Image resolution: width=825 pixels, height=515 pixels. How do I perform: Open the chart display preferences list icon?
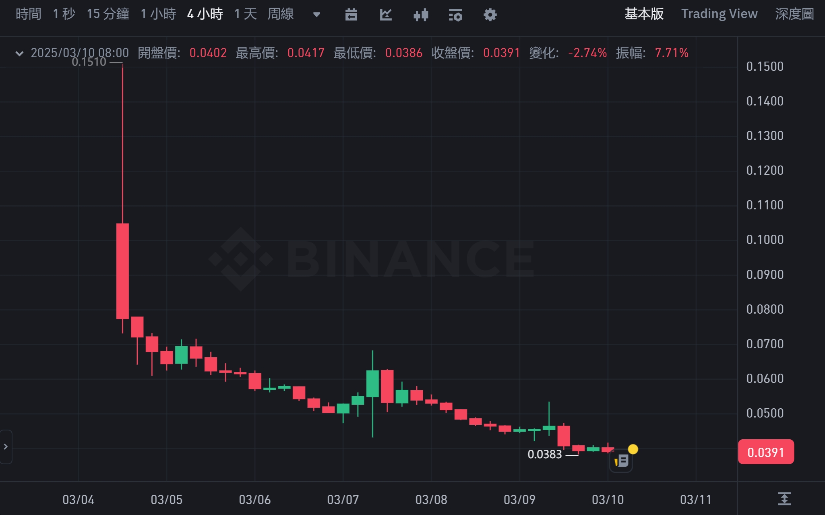pyautogui.click(x=455, y=15)
